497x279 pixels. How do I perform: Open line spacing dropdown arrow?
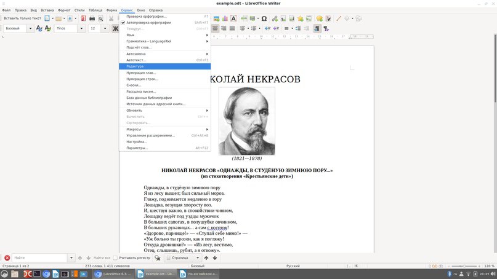292,28
